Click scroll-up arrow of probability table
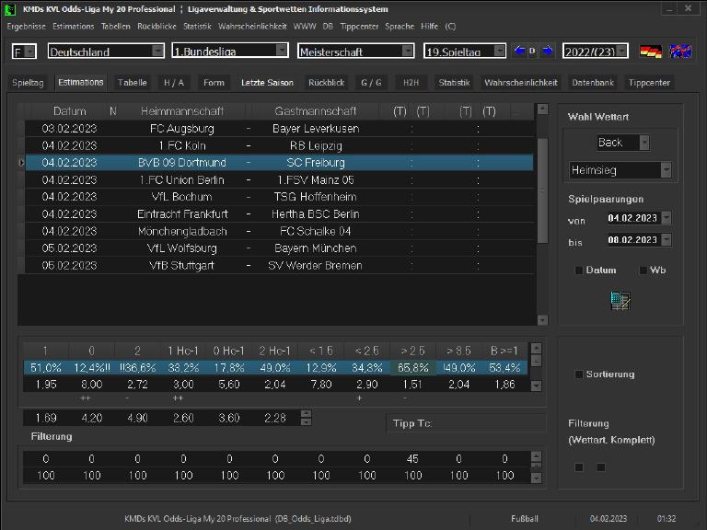The height and width of the screenshot is (530, 707). [x=536, y=348]
